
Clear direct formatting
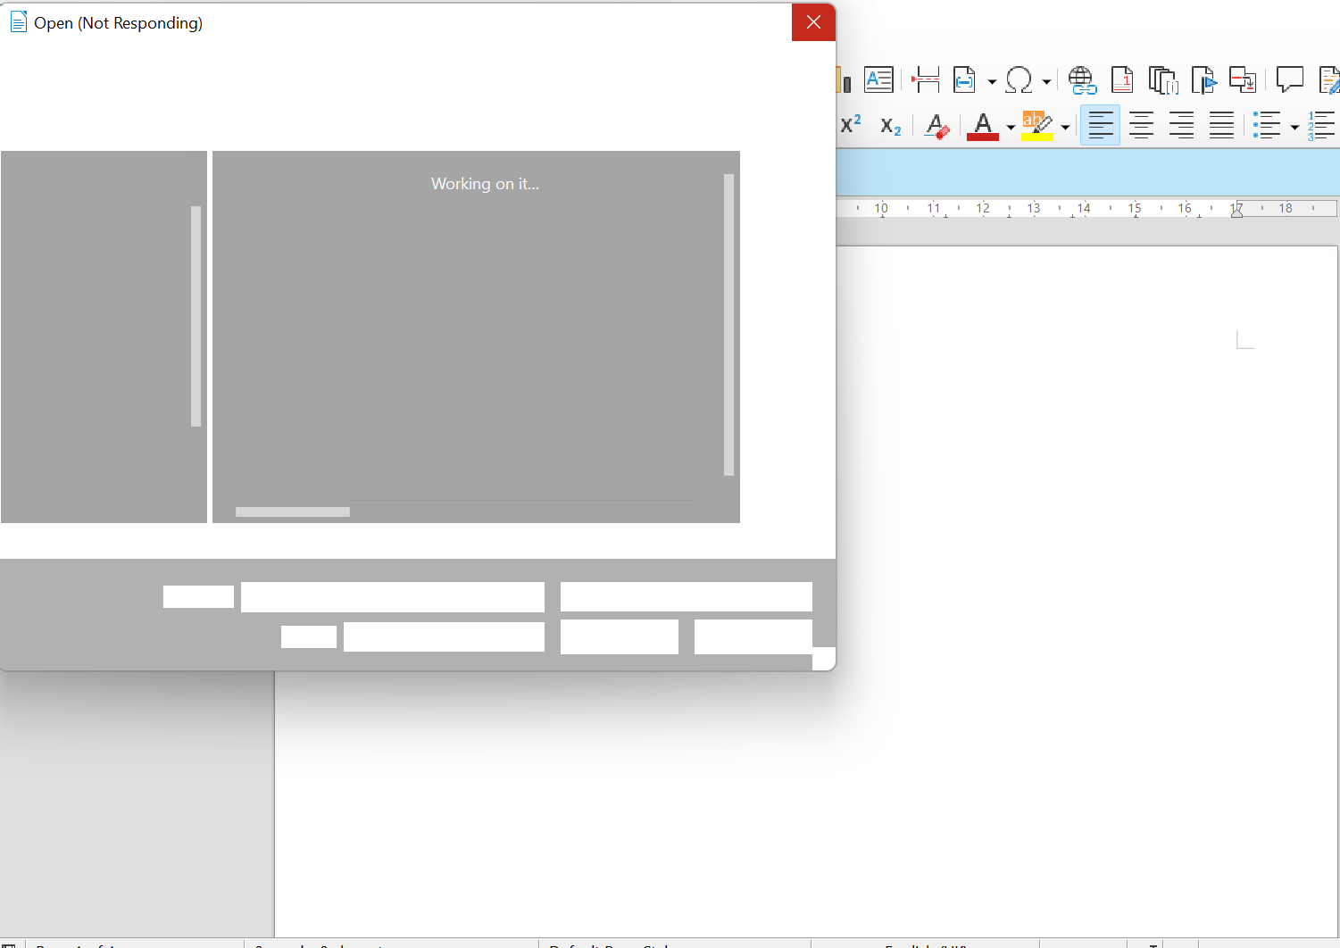[x=936, y=126]
